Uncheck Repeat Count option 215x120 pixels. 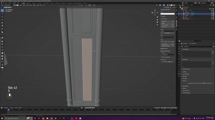(x=161, y=48)
